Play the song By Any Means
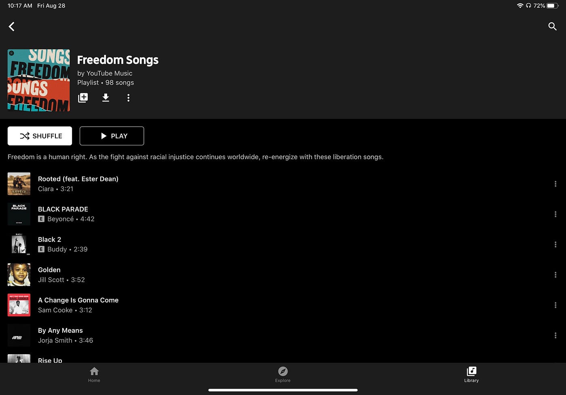This screenshot has height=395, width=566. (60, 330)
